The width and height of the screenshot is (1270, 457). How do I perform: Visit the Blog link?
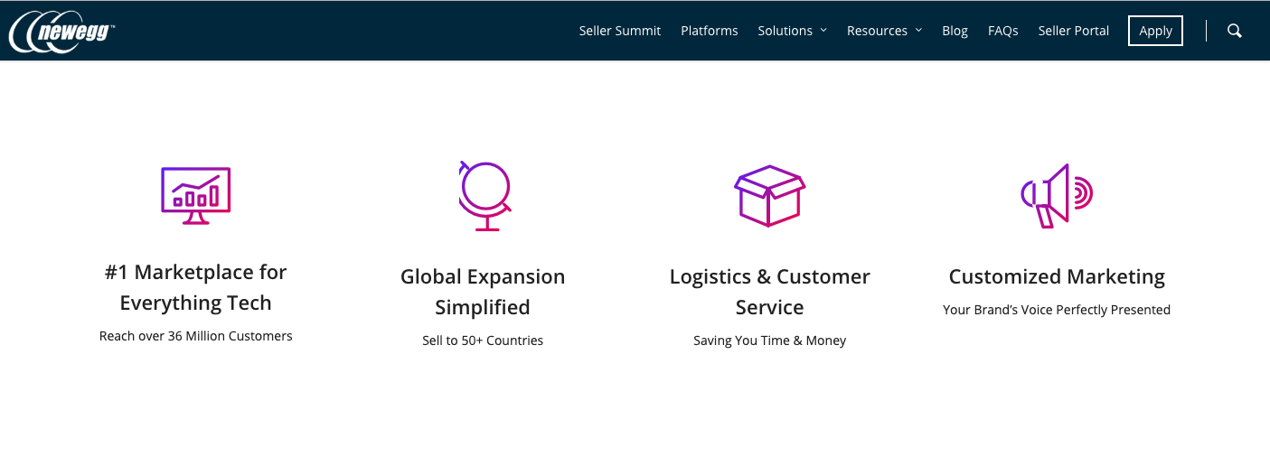point(955,31)
